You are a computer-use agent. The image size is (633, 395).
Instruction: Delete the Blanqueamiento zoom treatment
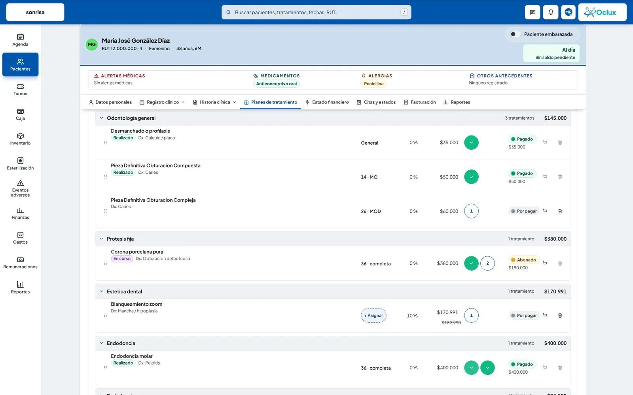[560, 315]
